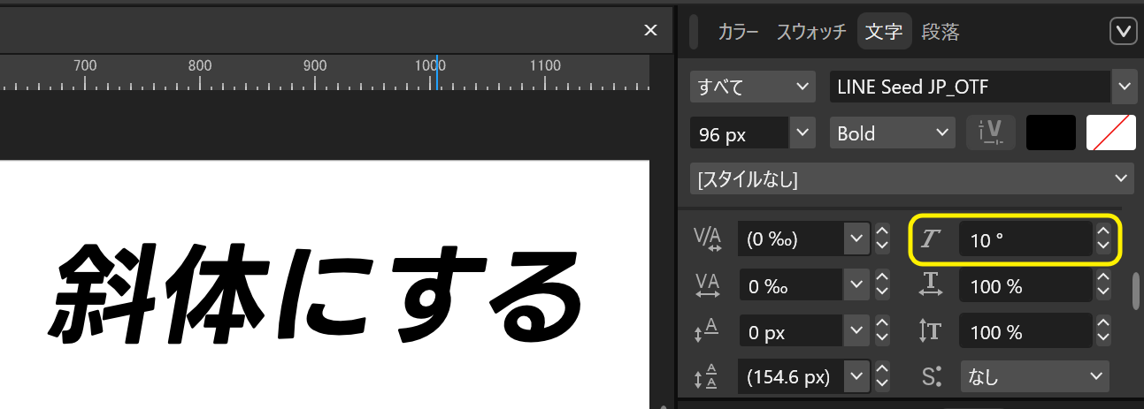1144x409 pixels.
Task: Click the character panel vertical scrollbar
Action: pyautogui.click(x=1136, y=292)
